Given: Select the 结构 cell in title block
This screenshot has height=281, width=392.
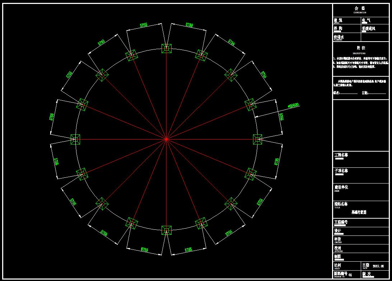Looking at the screenshot, I should tap(338, 29).
